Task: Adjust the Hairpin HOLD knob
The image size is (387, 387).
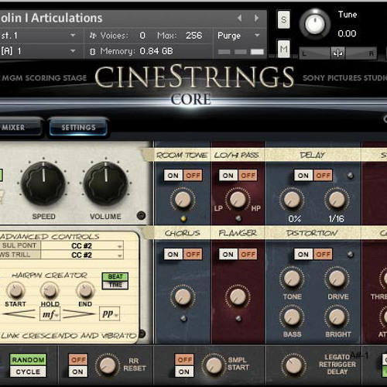Action: click(x=50, y=290)
